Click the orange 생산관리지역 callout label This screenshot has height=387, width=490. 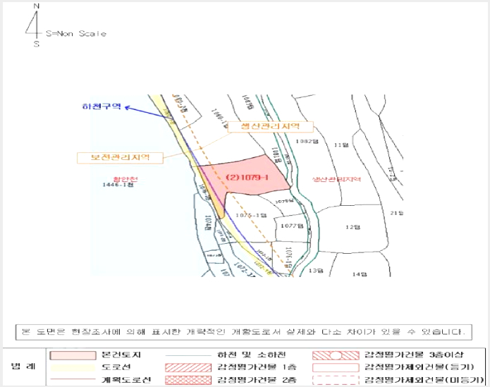[270, 126]
